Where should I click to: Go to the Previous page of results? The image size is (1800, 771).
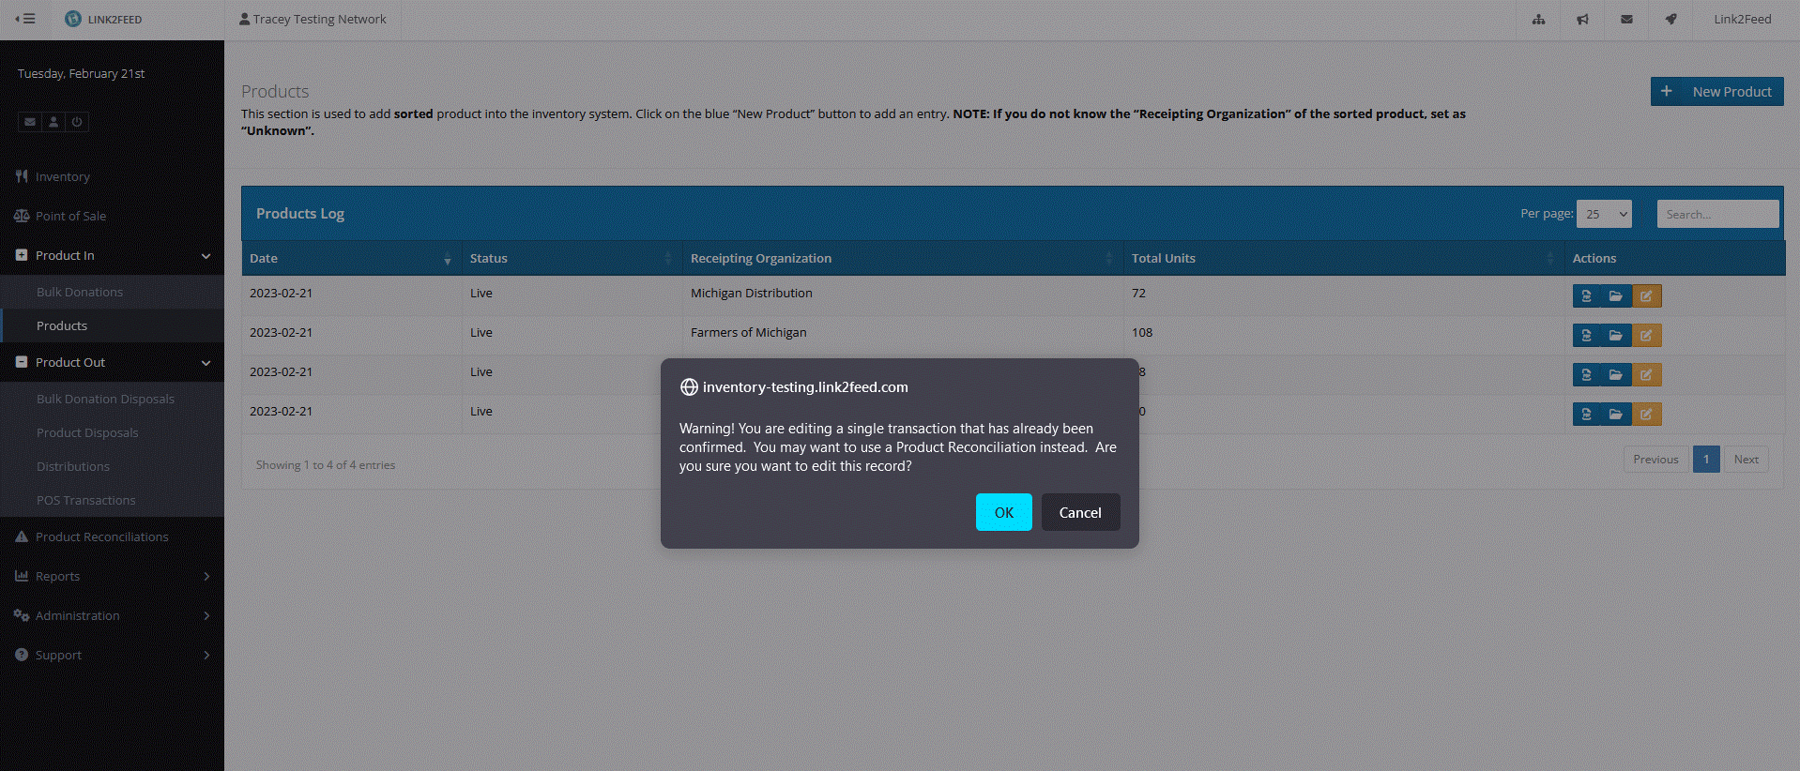[1655, 460]
